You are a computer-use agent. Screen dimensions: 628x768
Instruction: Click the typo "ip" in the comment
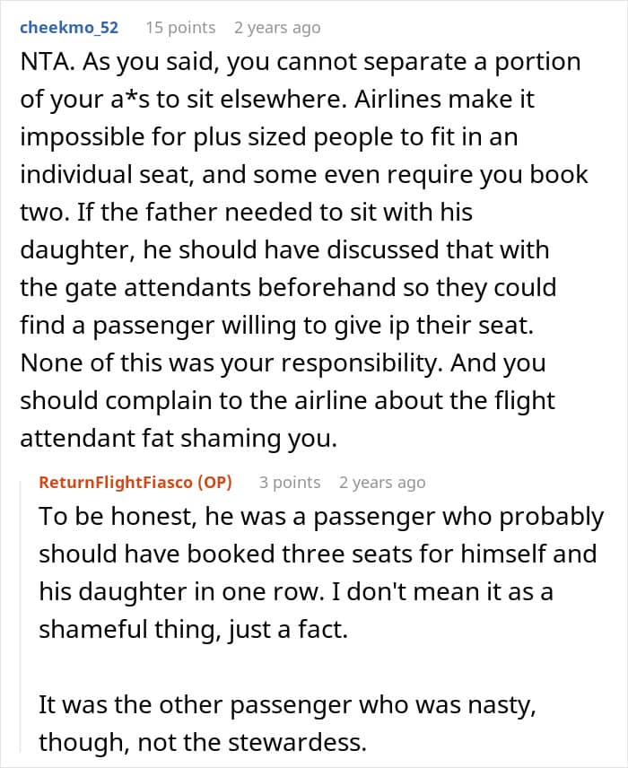399,326
